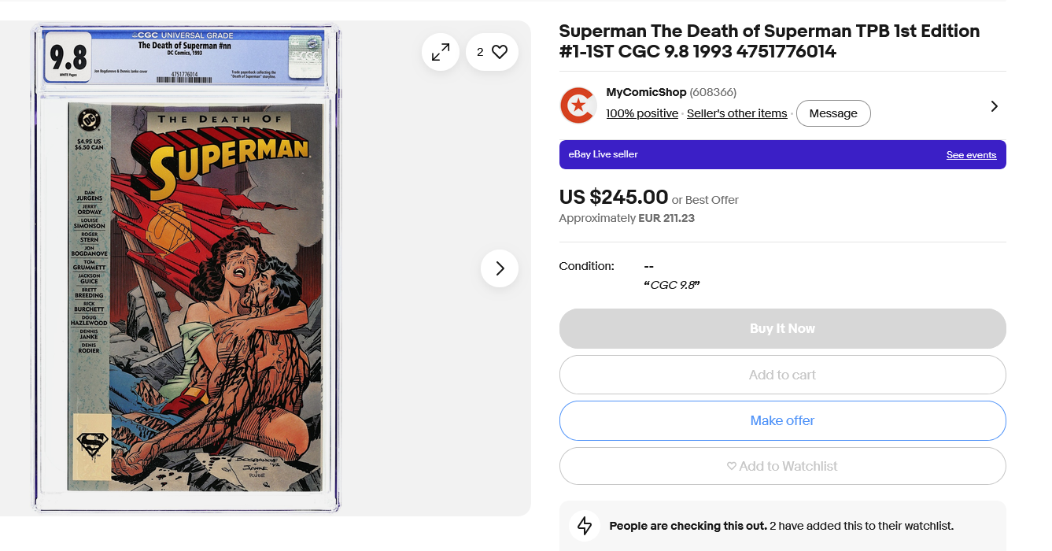Viewport: 1052px width, 551px height.
Task: Click the CGC 9.8 grade label on the slab
Action: [x=68, y=56]
